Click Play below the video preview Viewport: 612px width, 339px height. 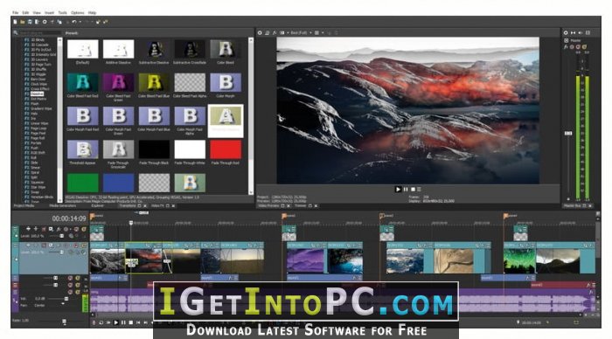point(398,190)
